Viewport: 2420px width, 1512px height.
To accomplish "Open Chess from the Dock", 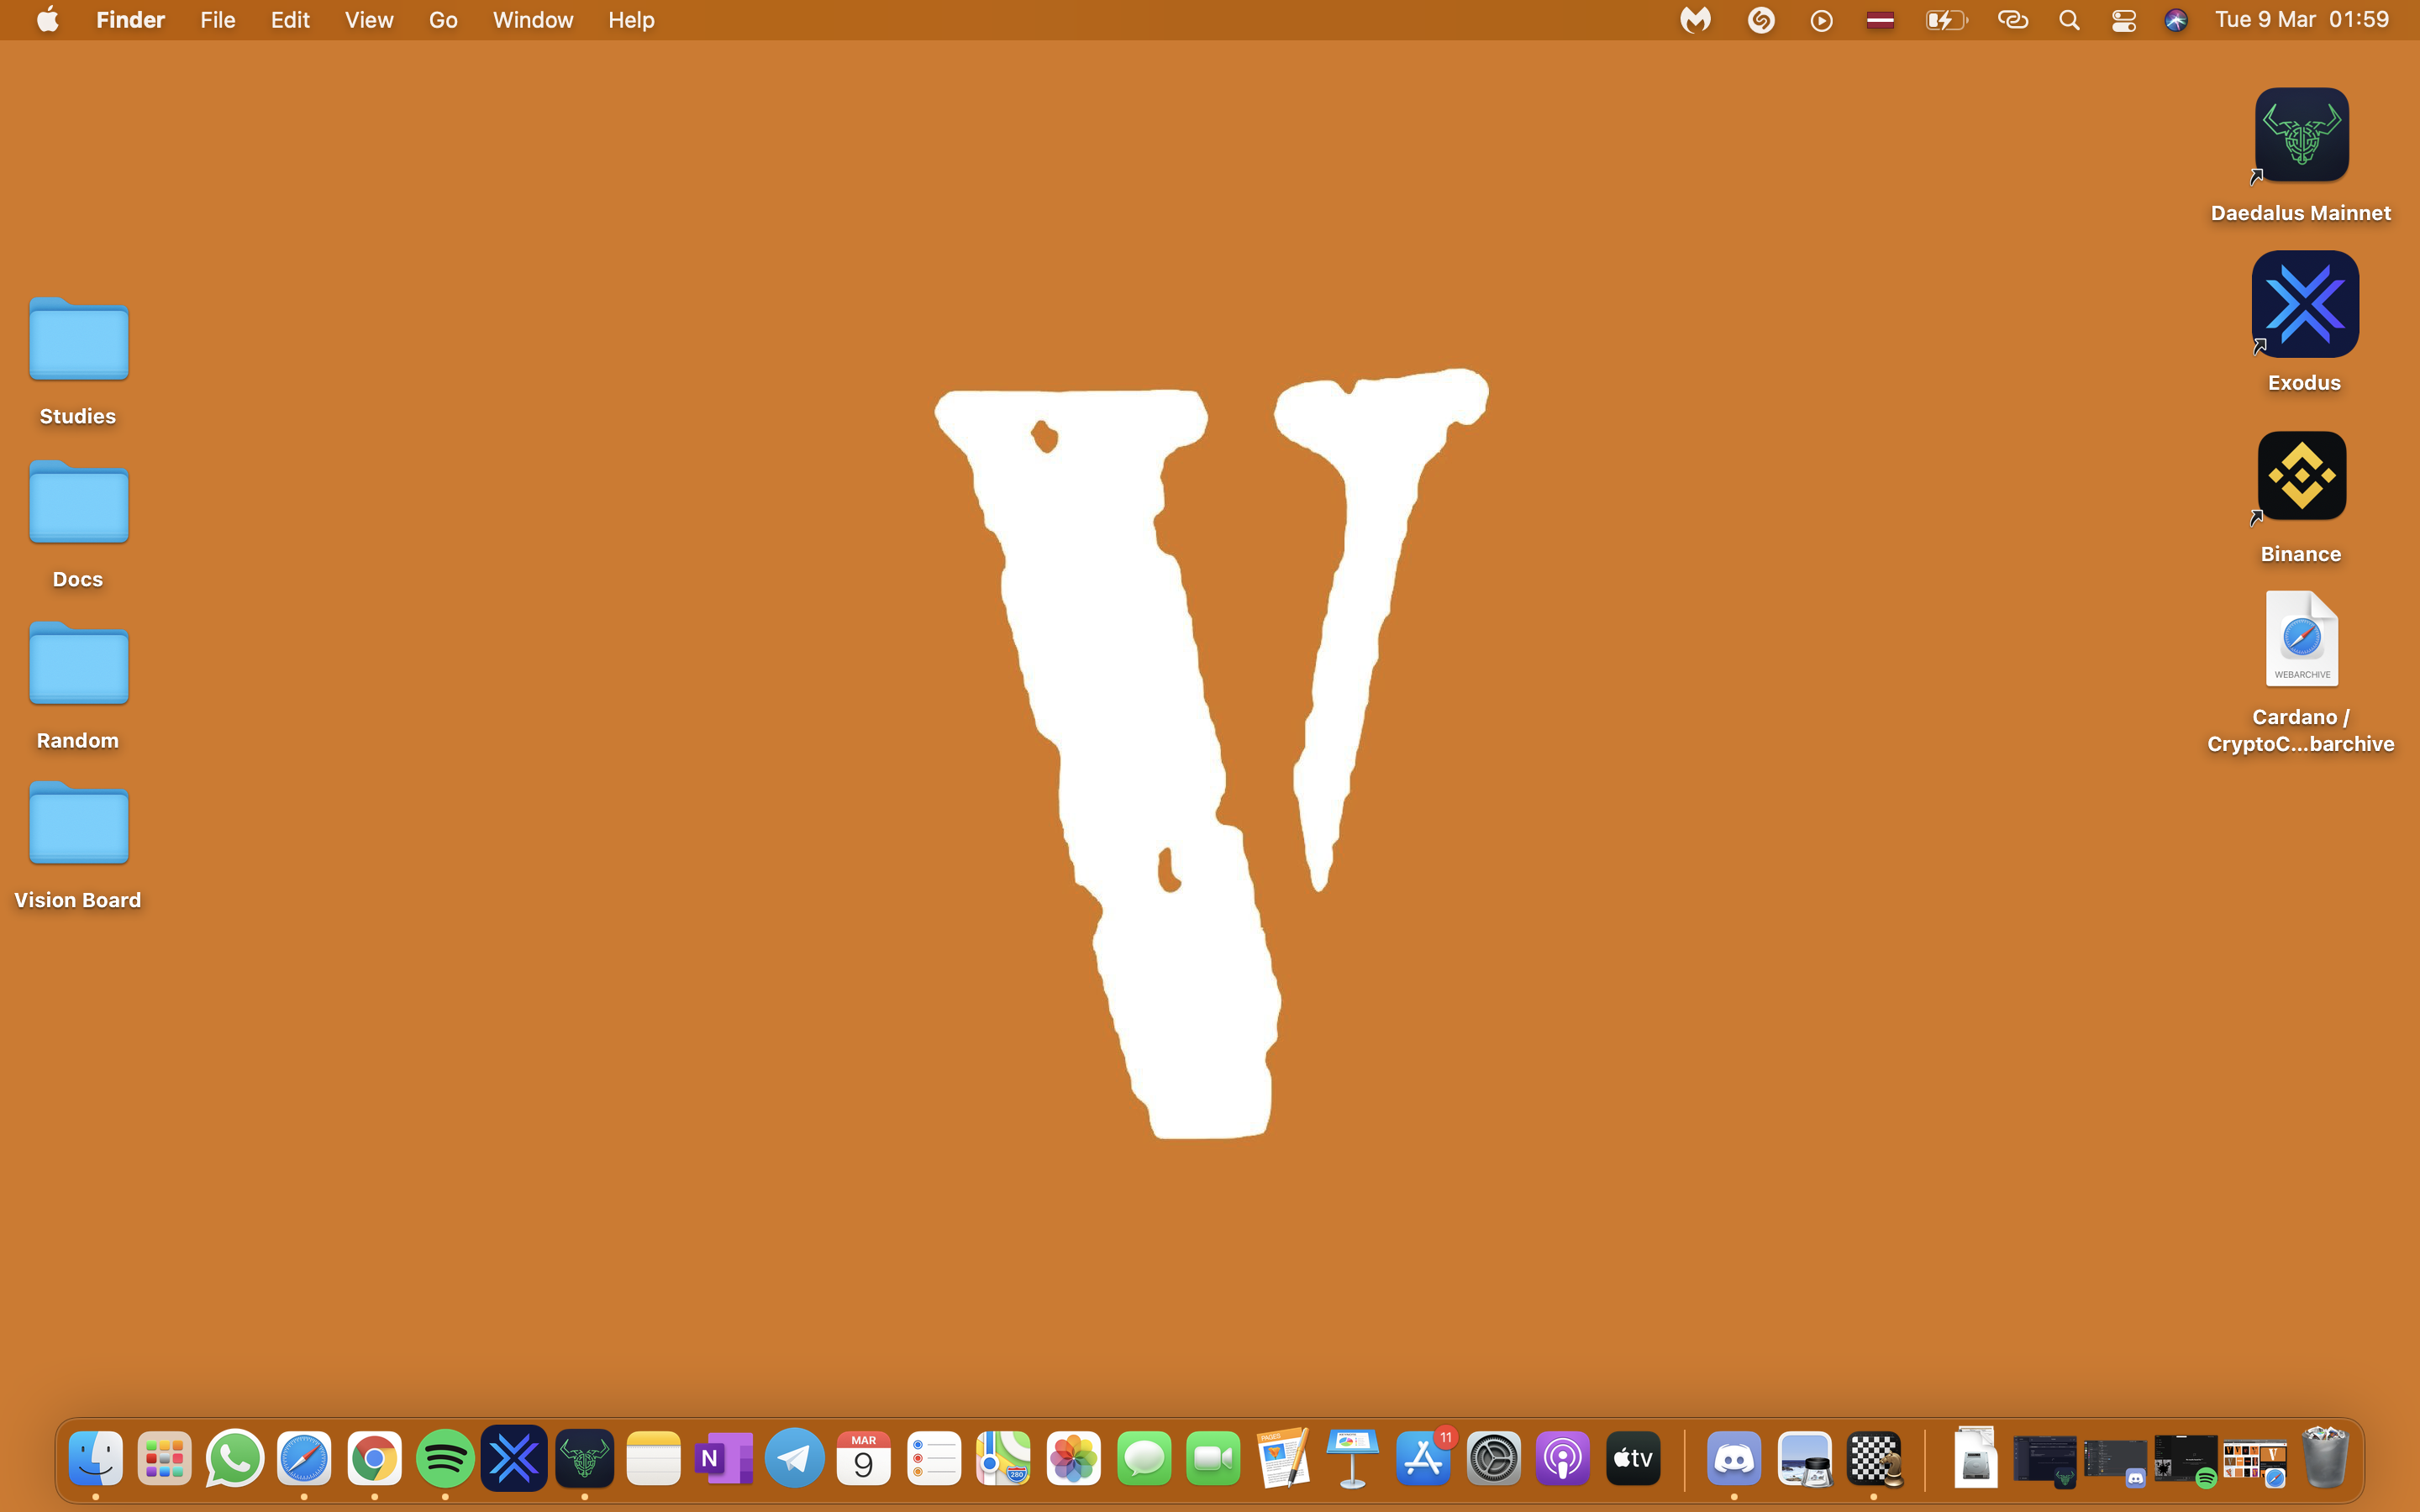I will pos(1874,1459).
